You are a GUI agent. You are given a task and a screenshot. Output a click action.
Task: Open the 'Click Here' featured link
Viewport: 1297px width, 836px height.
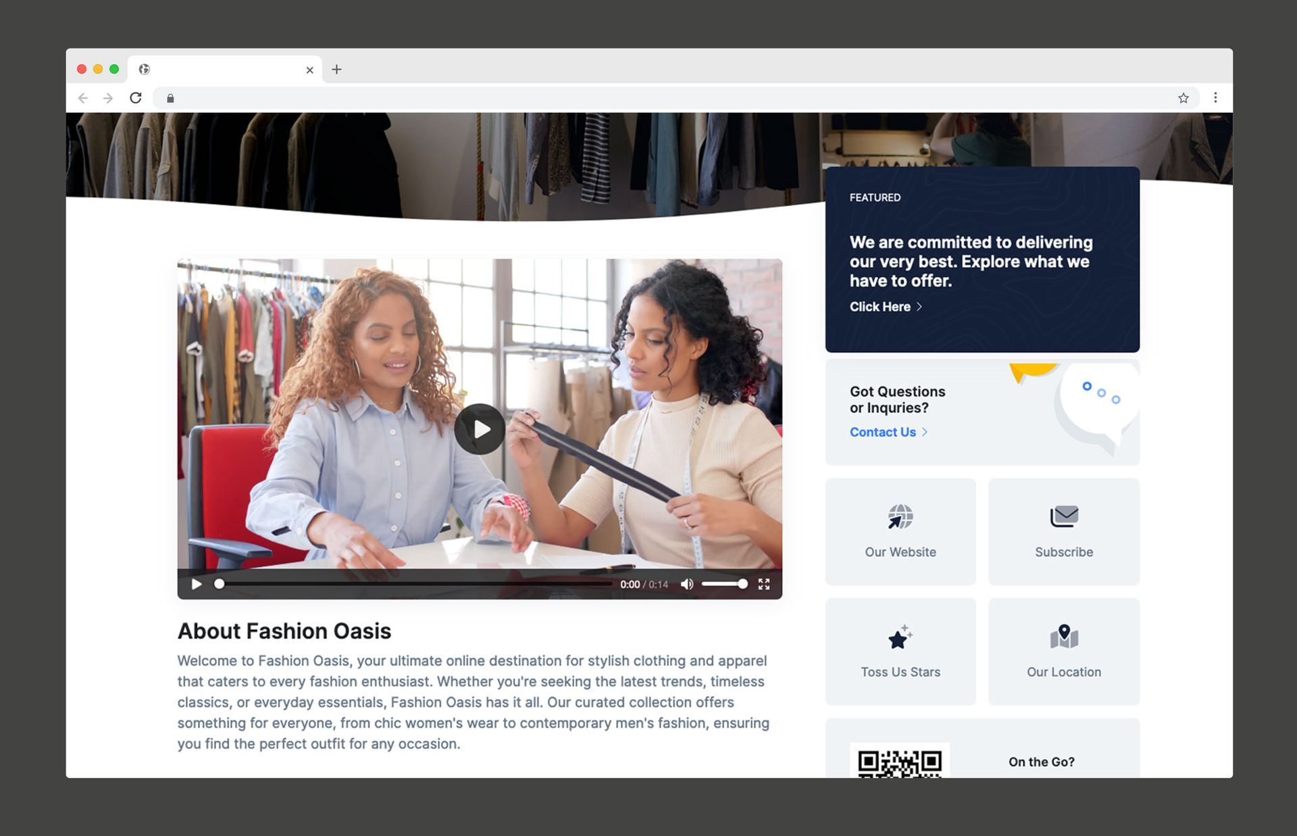(880, 307)
